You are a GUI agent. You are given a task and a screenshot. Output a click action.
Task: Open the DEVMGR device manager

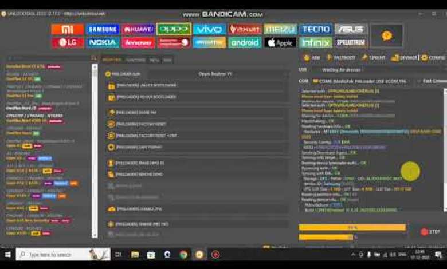point(404,57)
